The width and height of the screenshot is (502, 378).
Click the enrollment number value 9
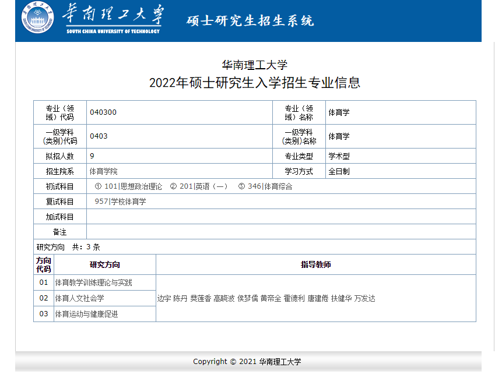92,156
